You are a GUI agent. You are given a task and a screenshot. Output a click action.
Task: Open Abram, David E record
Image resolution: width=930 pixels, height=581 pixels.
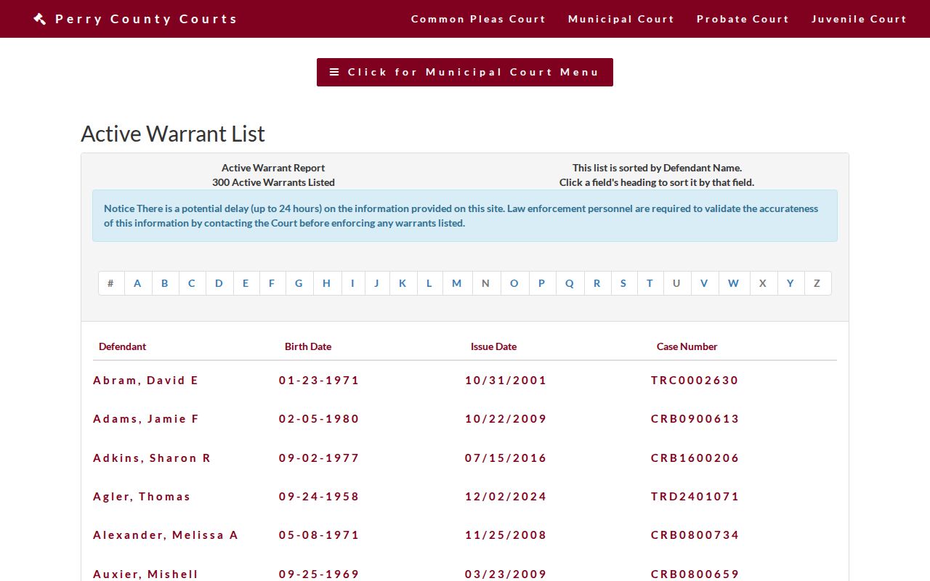tap(145, 381)
